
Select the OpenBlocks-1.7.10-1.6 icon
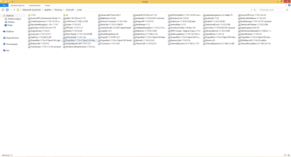pos(204,34)
